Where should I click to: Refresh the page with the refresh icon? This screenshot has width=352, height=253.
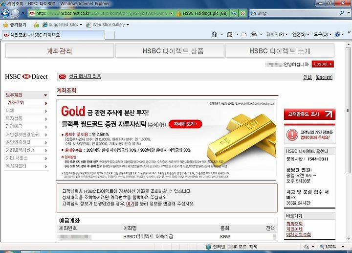(234, 13)
